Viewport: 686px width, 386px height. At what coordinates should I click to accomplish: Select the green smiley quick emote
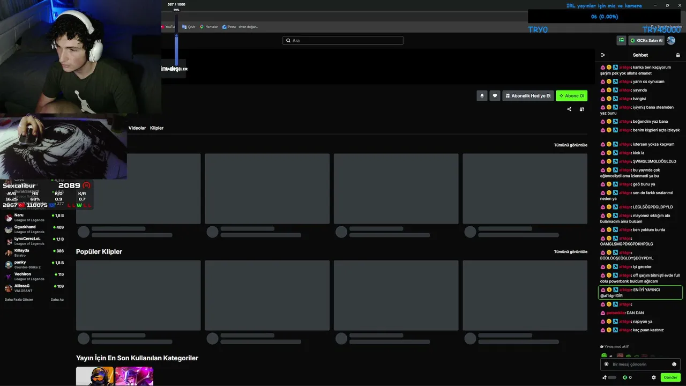(604, 355)
